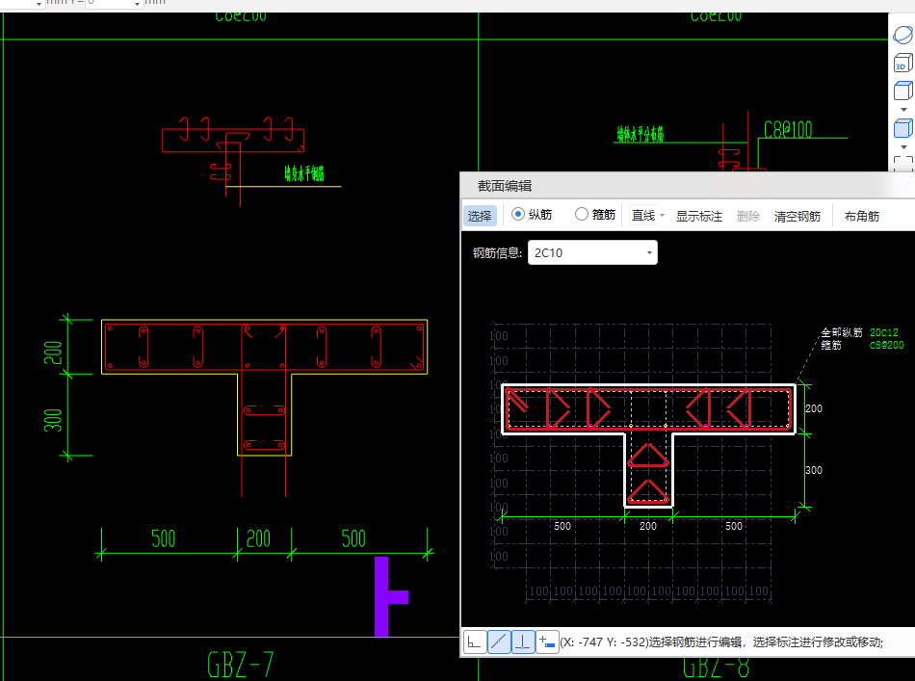Click the solid blue shaded cube icon
Image resolution: width=915 pixels, height=681 pixels.
[902, 128]
